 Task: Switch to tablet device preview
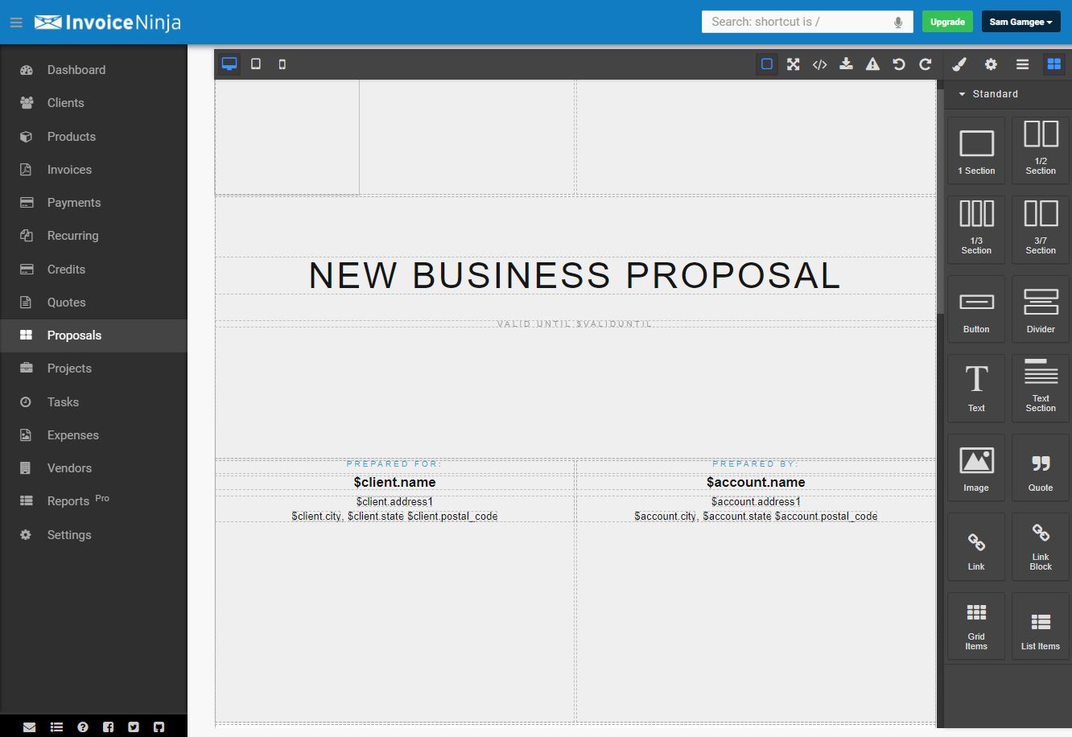click(x=256, y=64)
